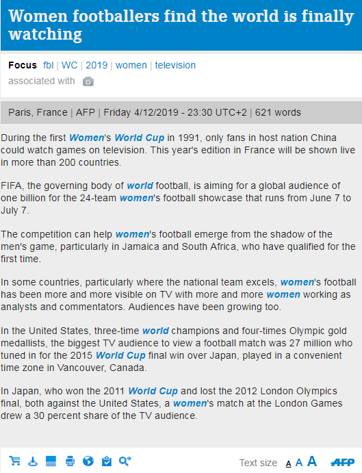Image resolution: width=362 pixels, height=473 pixels.
Task: Select largest text size A
Action: [x=312, y=461]
